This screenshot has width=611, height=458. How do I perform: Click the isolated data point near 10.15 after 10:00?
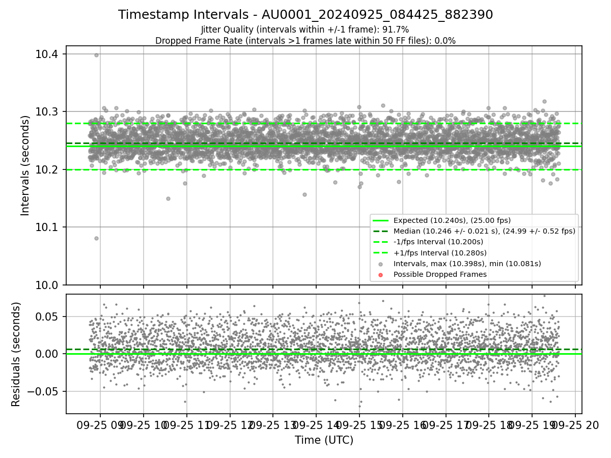click(168, 198)
